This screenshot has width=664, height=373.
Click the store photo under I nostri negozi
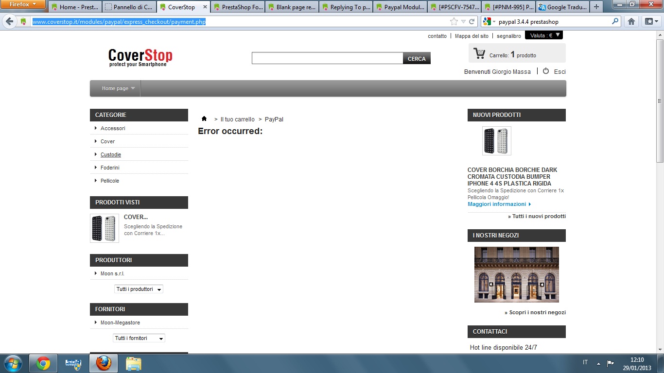[x=517, y=274]
